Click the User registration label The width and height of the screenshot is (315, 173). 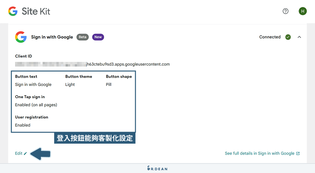pos(31,117)
